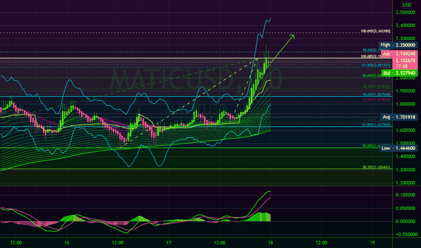Select Fibonacci label 61.80%(1.627959)
Screen dimensions: 421x248
[376, 124]
